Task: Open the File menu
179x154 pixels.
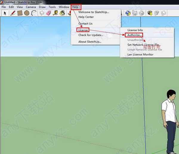Action: tap(4, 7)
